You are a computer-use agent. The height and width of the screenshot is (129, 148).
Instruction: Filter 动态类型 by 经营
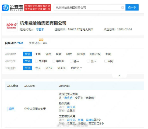[69, 54]
